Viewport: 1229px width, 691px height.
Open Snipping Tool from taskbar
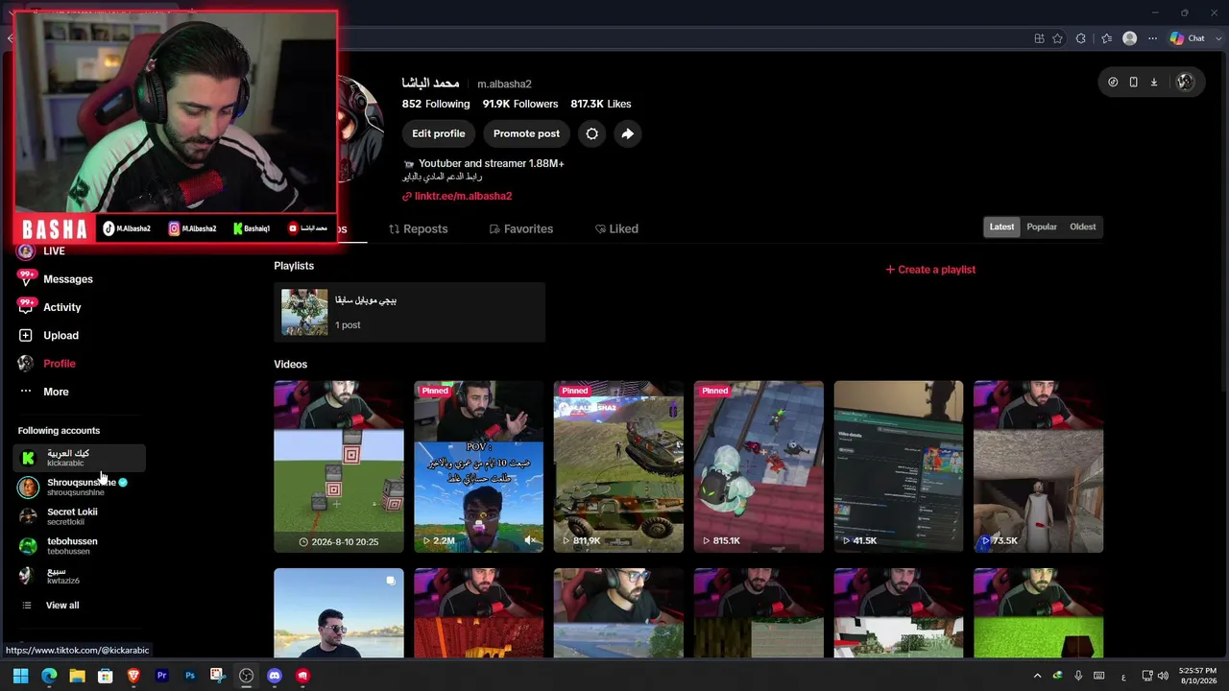218,676
